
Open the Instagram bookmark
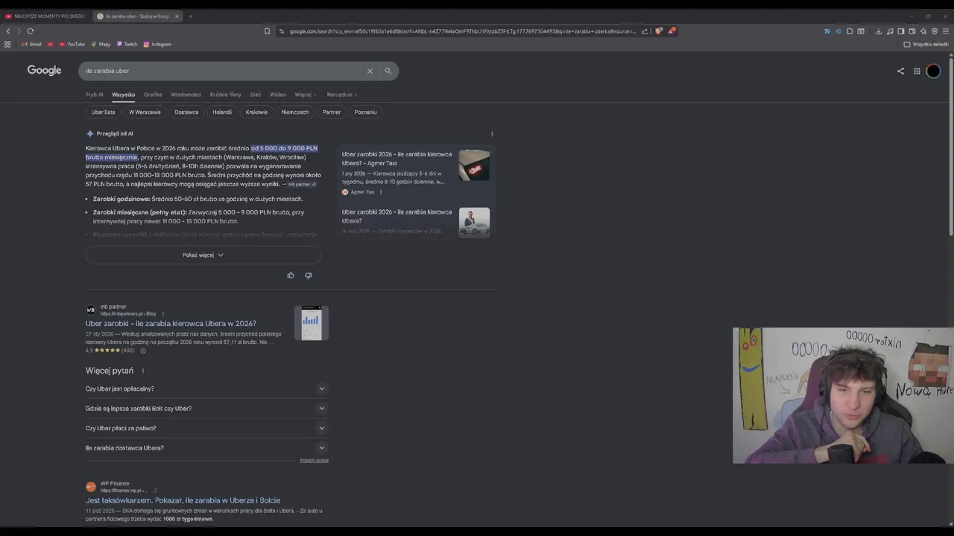coord(157,44)
